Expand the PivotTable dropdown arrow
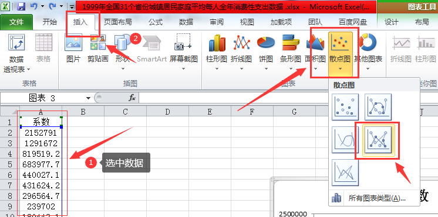 (29, 69)
